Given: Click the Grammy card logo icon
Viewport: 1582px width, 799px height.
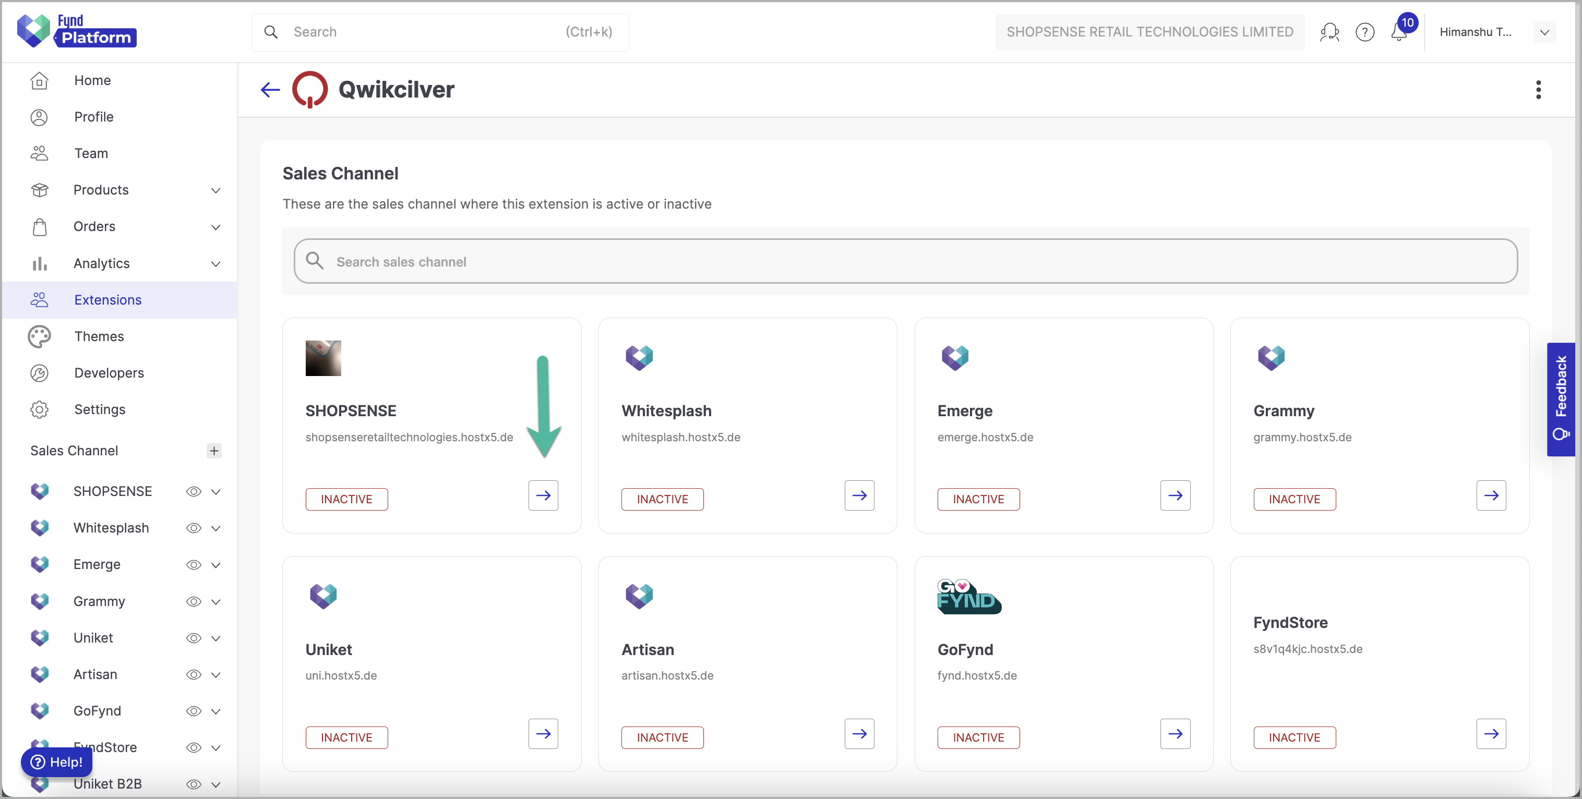Looking at the screenshot, I should coord(1271,358).
